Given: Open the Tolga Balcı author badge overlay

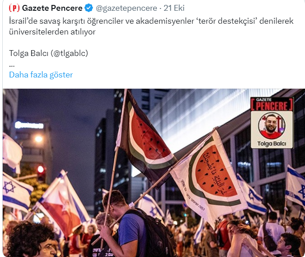Looking at the screenshot, I should pyautogui.click(x=272, y=123).
